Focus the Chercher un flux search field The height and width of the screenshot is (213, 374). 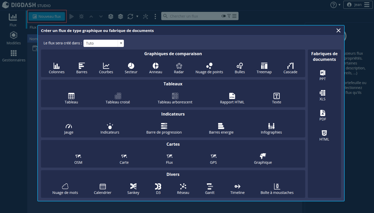(x=194, y=16)
